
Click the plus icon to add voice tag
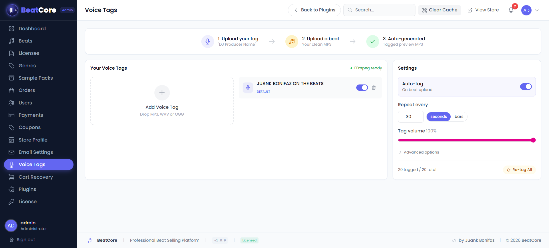coord(162,93)
